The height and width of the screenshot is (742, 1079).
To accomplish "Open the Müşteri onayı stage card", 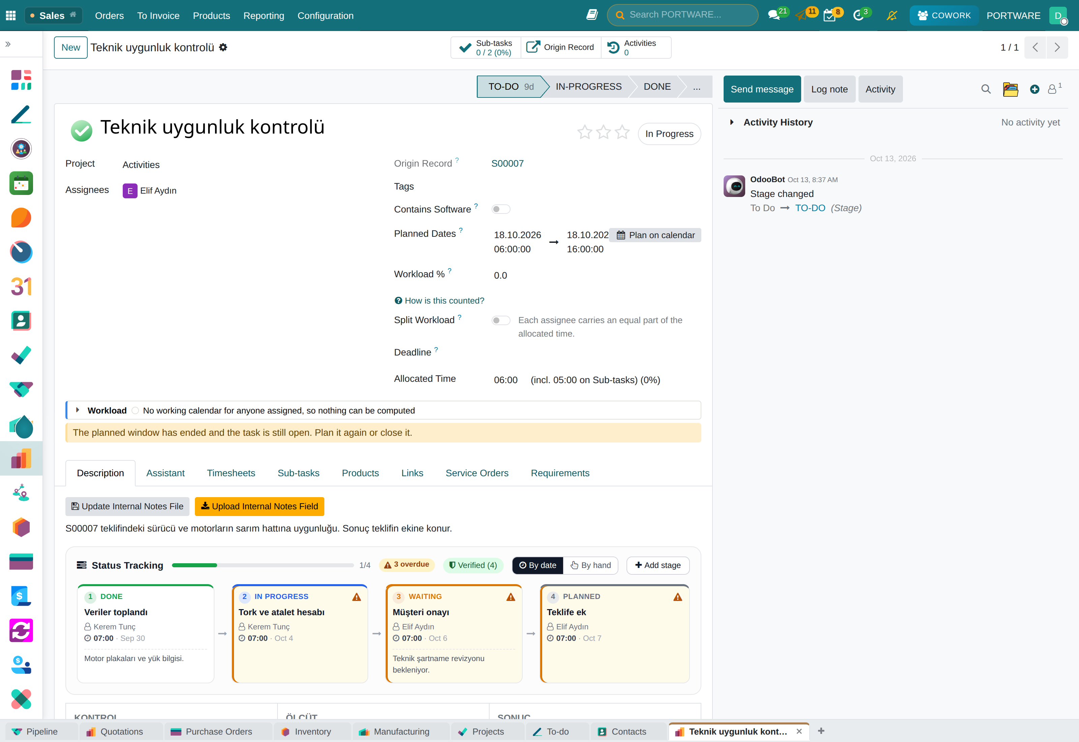I will click(454, 634).
